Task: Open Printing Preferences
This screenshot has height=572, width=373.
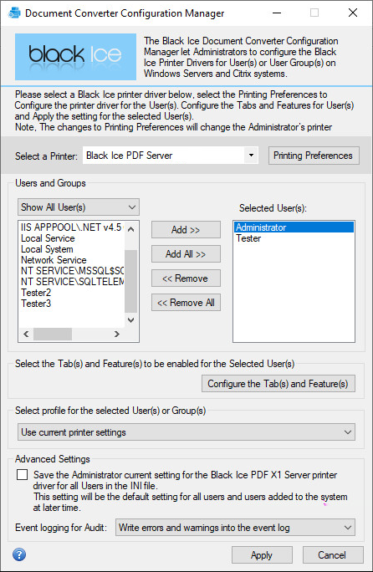Action: point(314,156)
